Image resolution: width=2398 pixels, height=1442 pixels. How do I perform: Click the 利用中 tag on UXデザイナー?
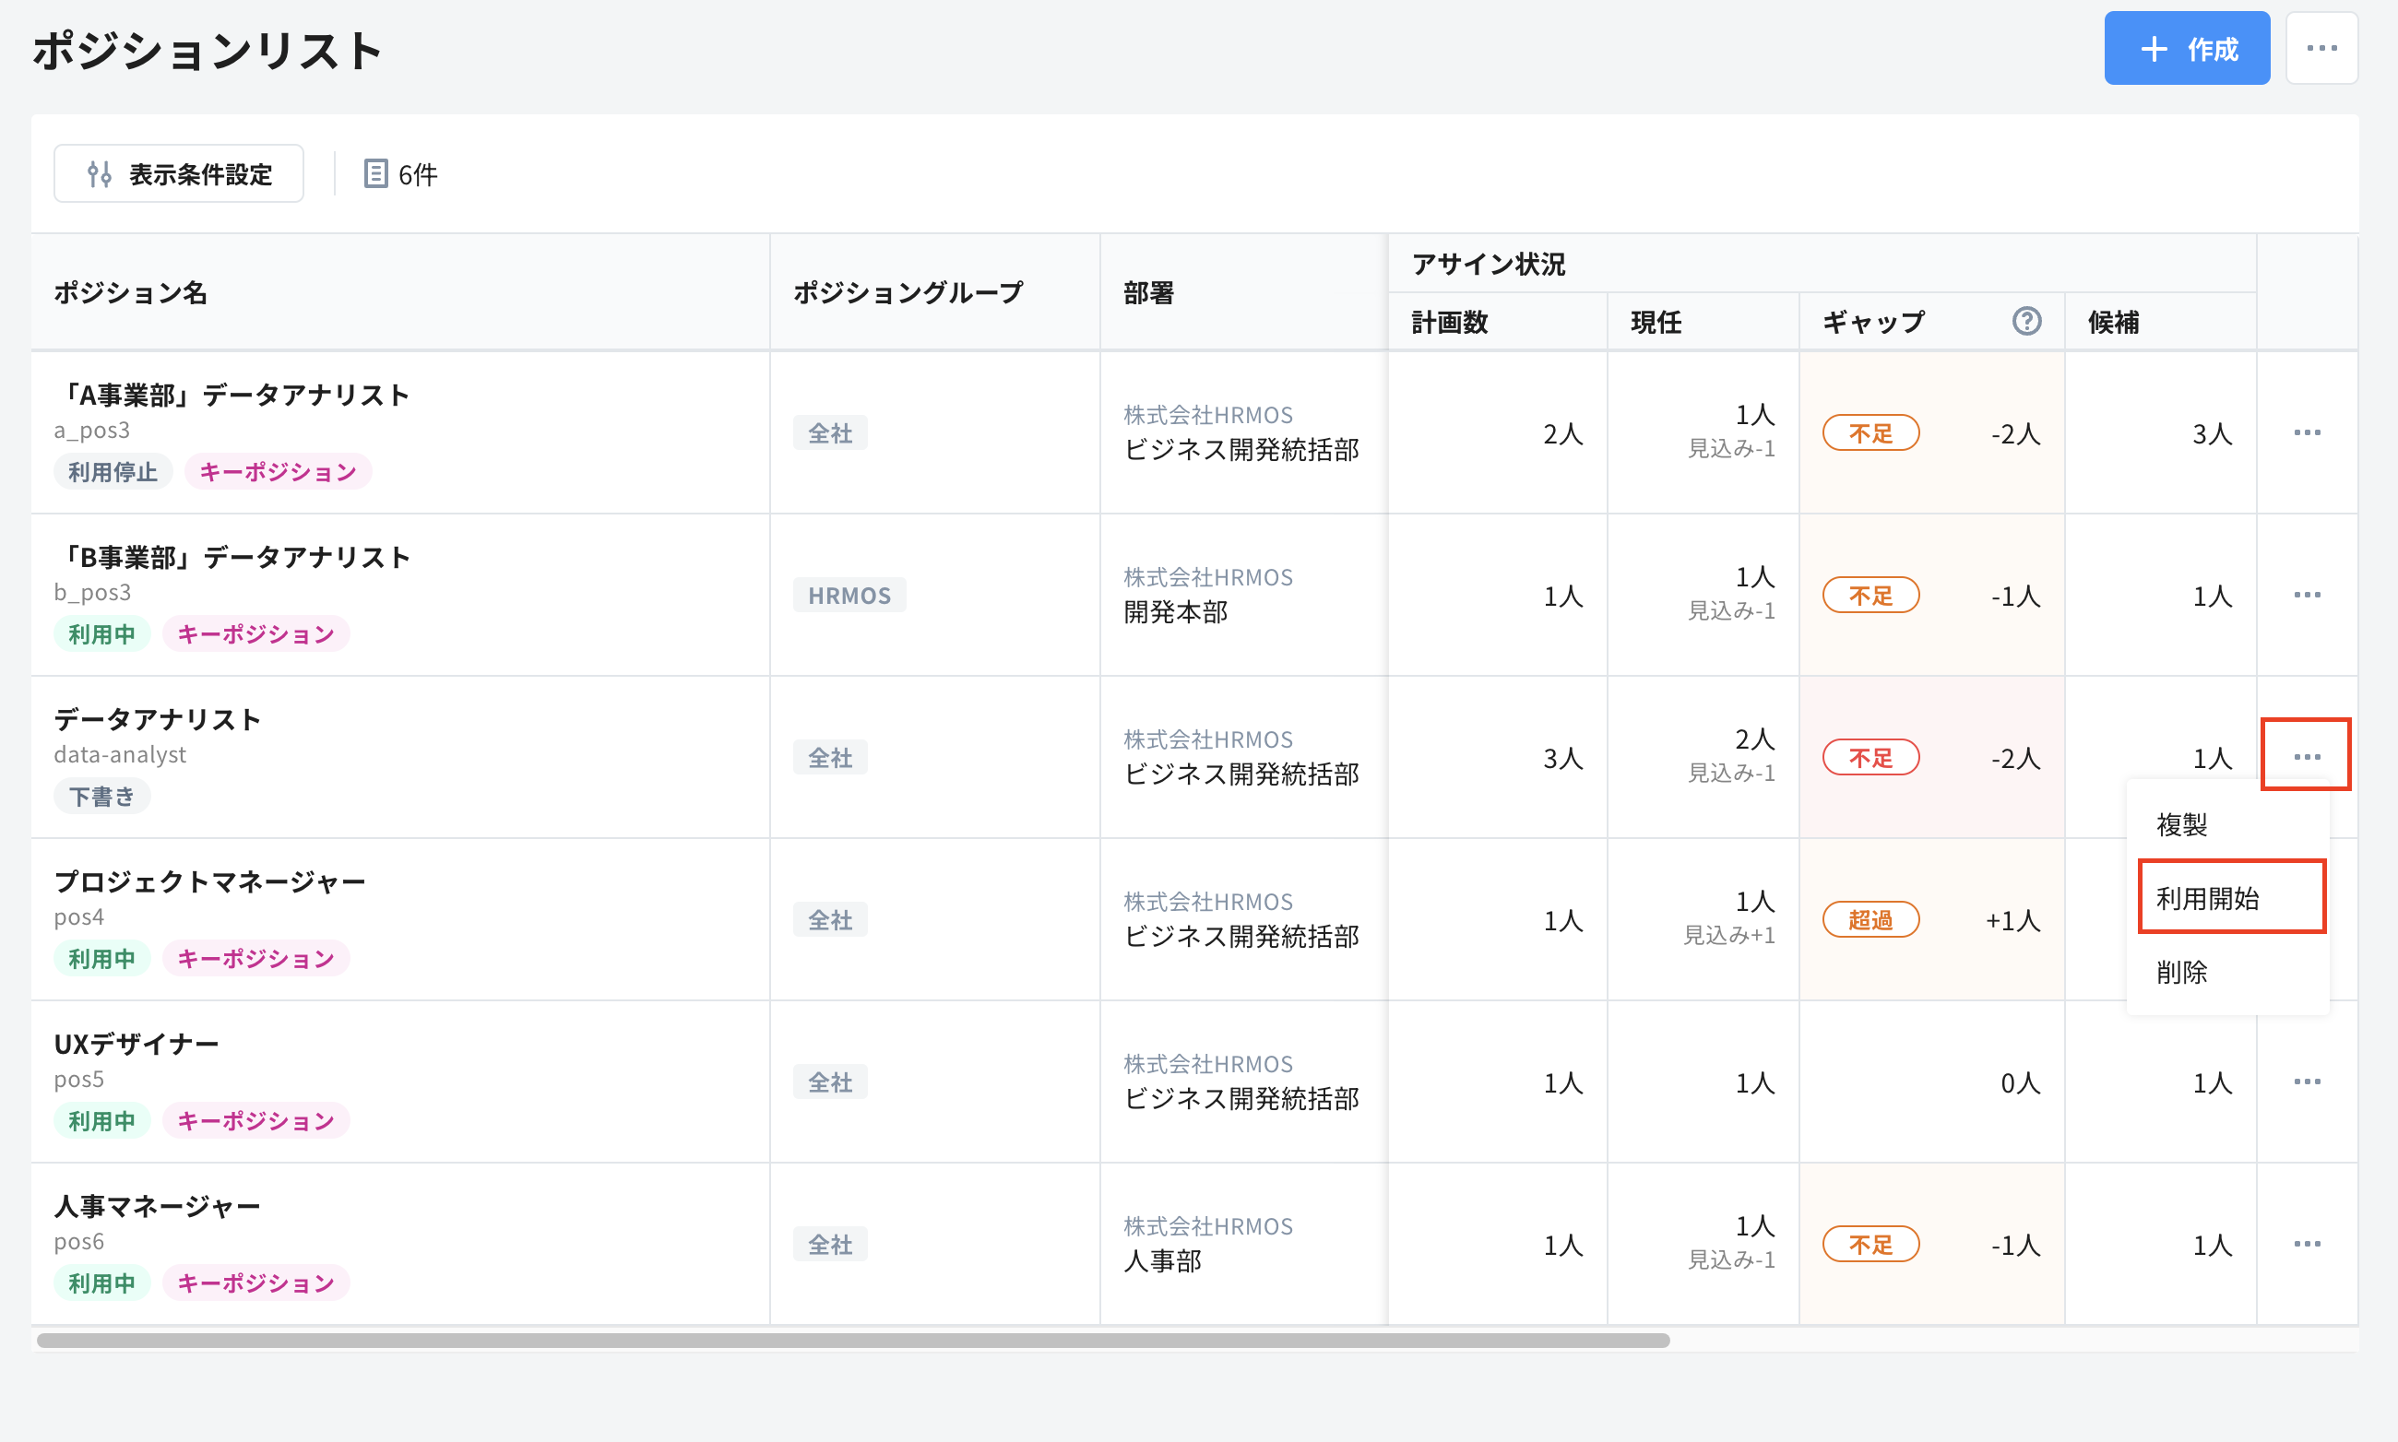coord(101,1120)
